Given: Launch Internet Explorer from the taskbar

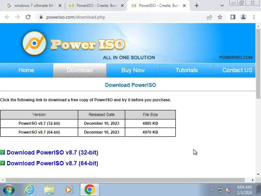Looking at the screenshot, I should (x=29, y=190).
